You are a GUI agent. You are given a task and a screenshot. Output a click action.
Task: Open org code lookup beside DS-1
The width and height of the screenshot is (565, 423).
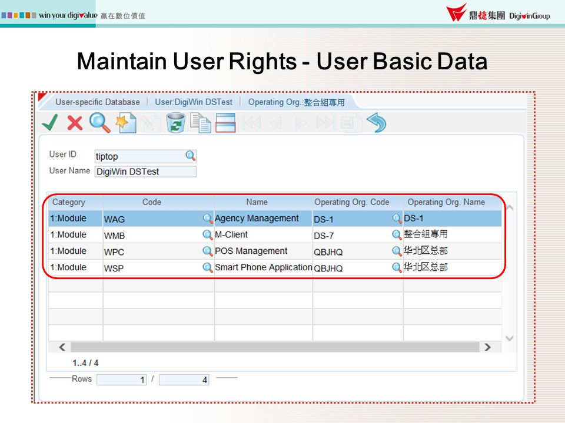click(x=397, y=219)
